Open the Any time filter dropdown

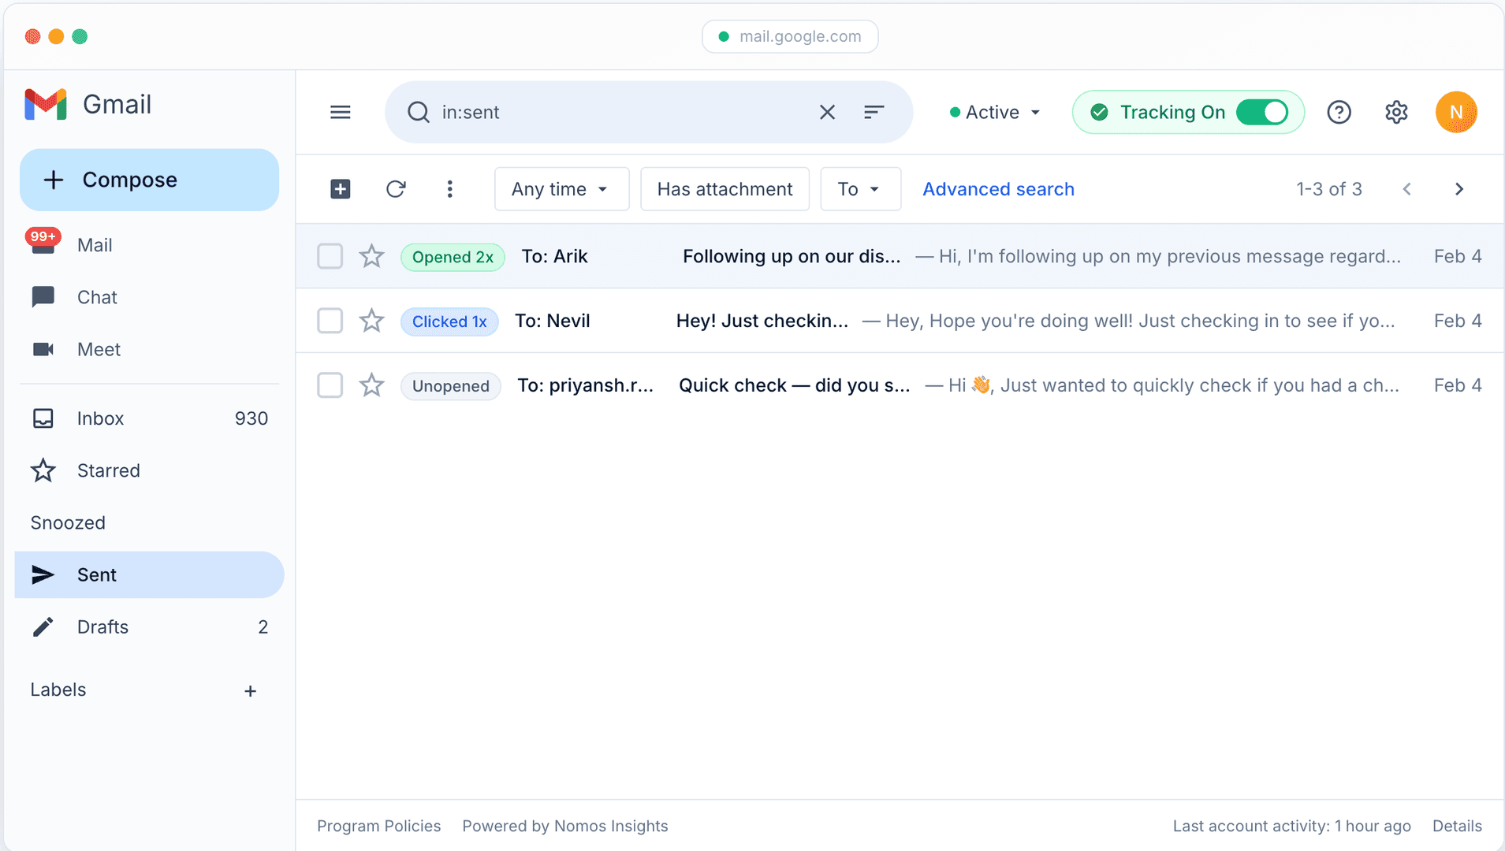tap(561, 189)
